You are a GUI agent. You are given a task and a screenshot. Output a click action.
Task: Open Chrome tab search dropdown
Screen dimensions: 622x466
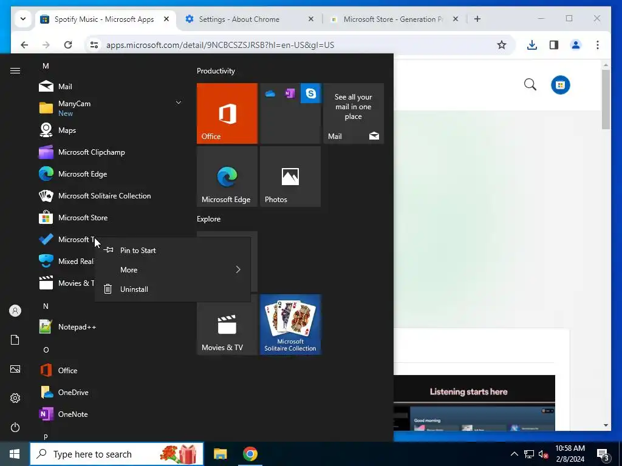(23, 19)
